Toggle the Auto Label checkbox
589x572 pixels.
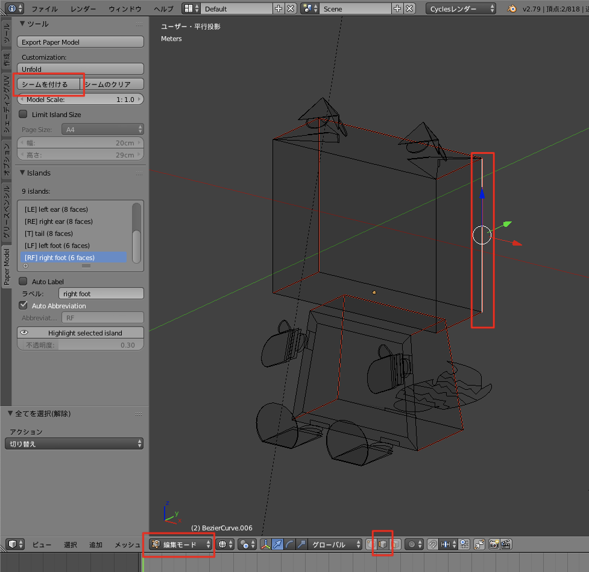coord(23,281)
